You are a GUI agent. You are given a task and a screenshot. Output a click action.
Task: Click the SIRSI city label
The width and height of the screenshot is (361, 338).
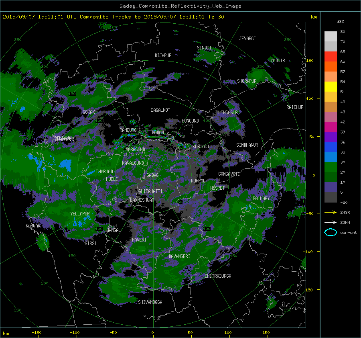click(x=91, y=244)
